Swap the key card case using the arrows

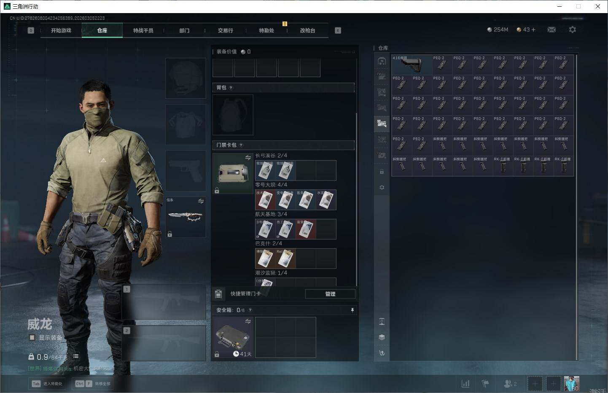tap(248, 157)
